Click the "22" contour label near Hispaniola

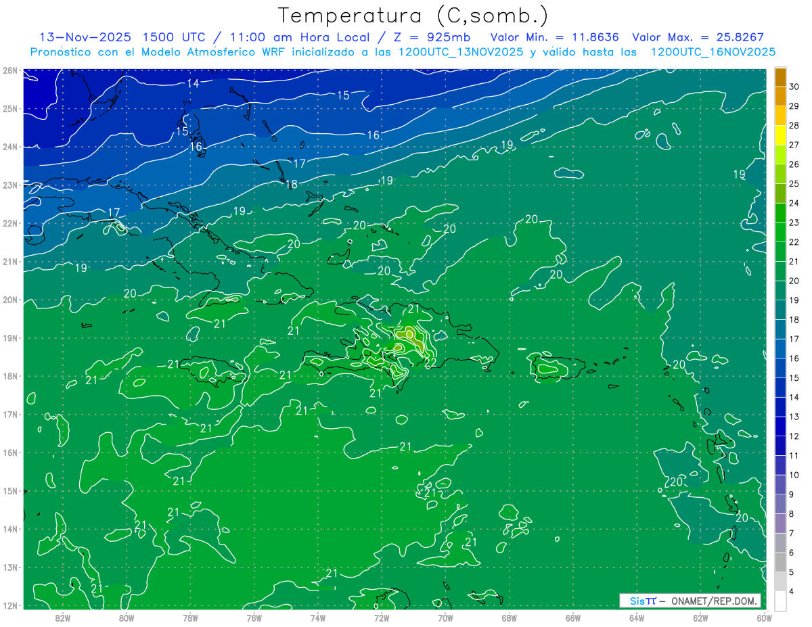tap(430, 363)
